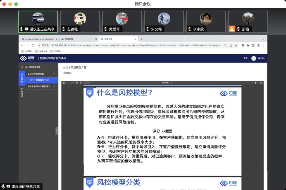Toggle the PDF viewer sidebar
The width and height of the screenshot is (286, 190).
pyautogui.click(x=64, y=83)
